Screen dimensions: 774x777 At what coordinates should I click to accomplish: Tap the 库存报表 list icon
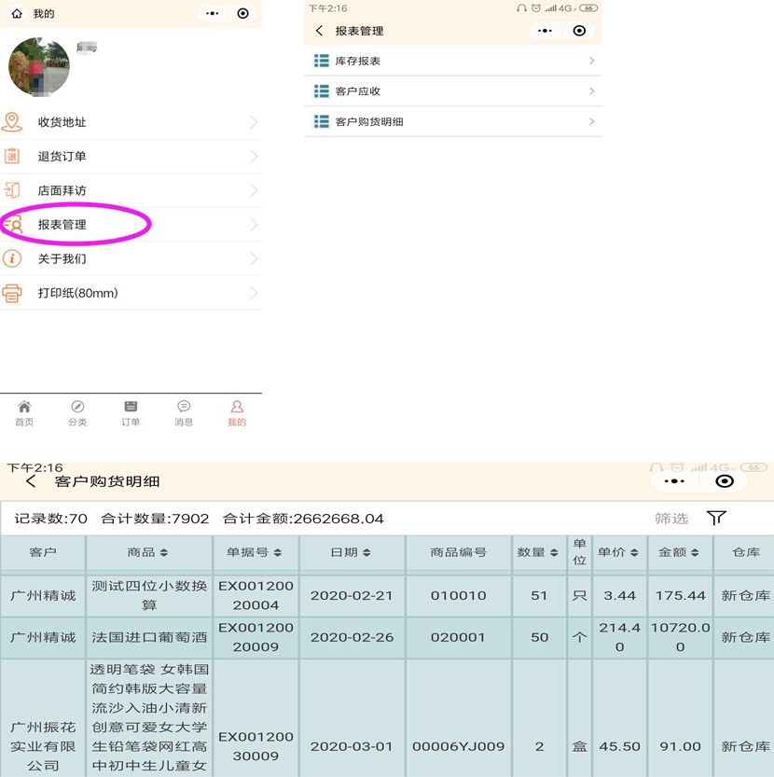coord(321,61)
